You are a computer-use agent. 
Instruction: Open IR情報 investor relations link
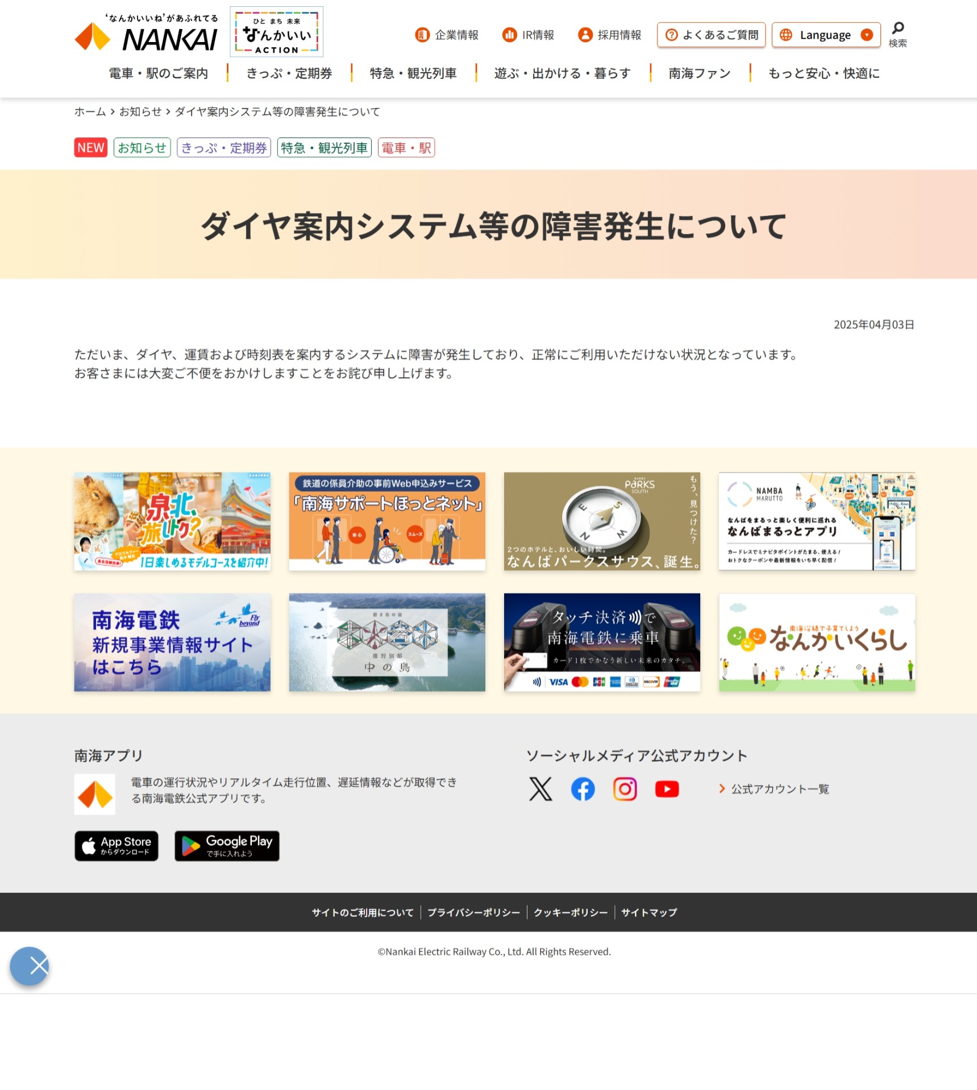point(528,35)
